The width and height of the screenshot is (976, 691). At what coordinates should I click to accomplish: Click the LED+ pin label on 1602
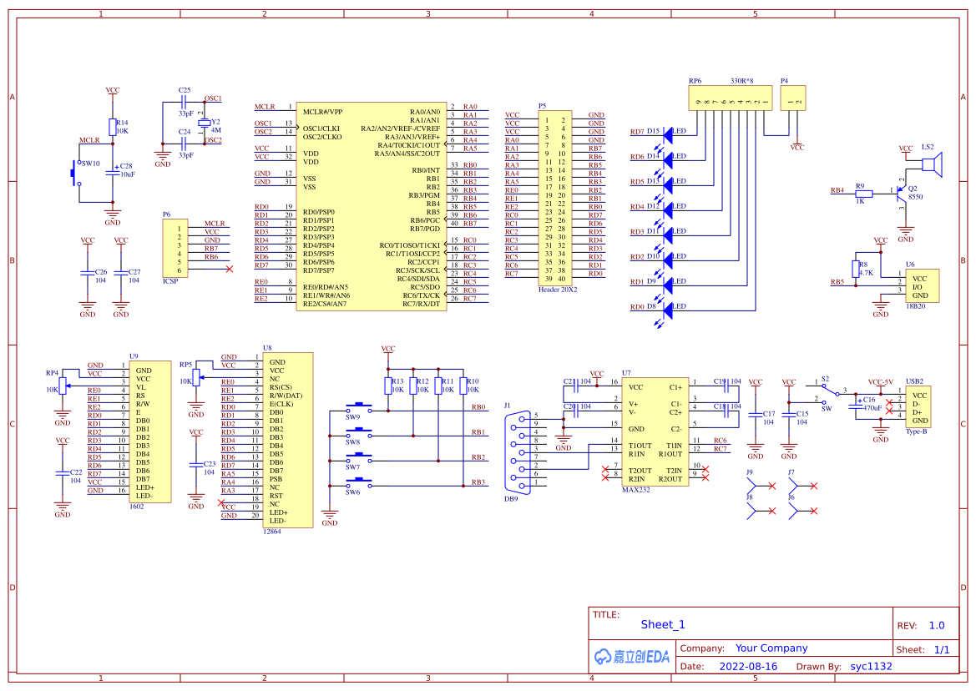(145, 487)
